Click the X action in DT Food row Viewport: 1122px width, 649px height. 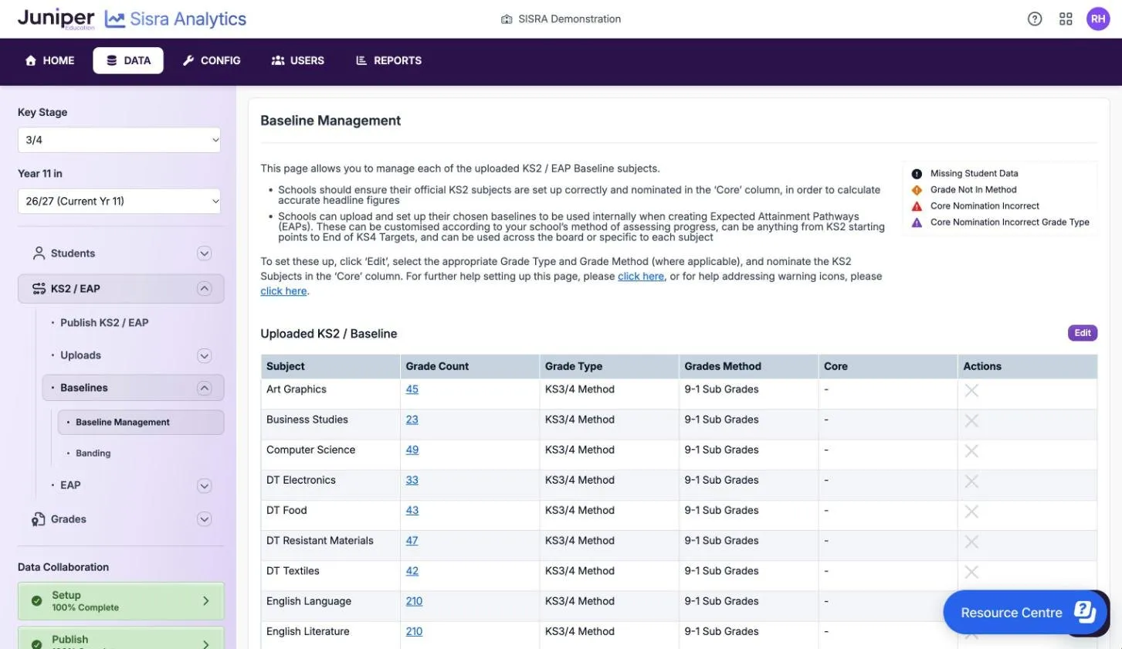coord(971,511)
